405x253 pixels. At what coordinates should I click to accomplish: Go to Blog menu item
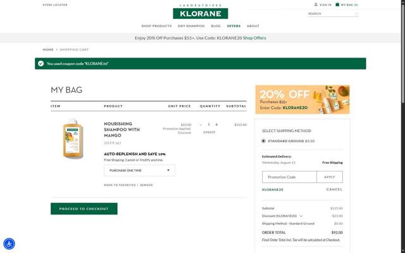tap(216, 26)
